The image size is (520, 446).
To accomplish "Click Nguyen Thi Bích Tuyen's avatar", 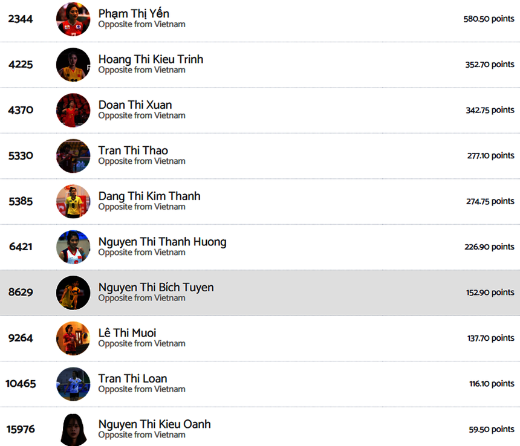I will [73, 292].
